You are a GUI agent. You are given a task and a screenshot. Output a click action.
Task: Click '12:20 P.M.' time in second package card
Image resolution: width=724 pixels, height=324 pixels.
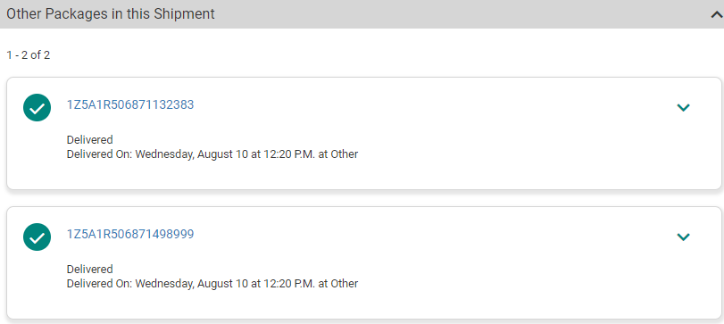[289, 283]
